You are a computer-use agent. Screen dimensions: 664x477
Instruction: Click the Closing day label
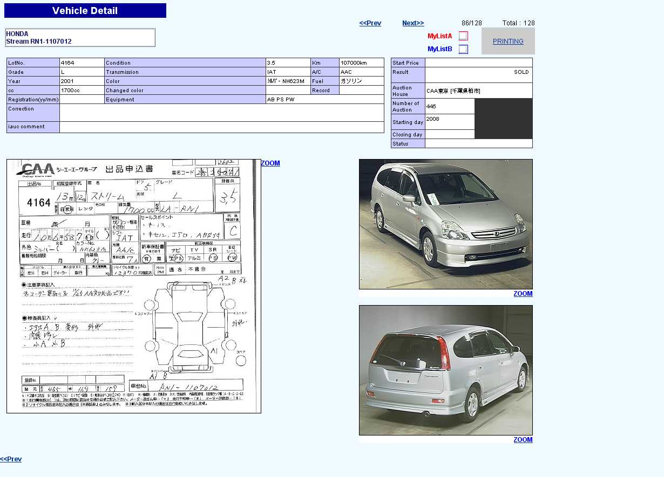(x=408, y=135)
